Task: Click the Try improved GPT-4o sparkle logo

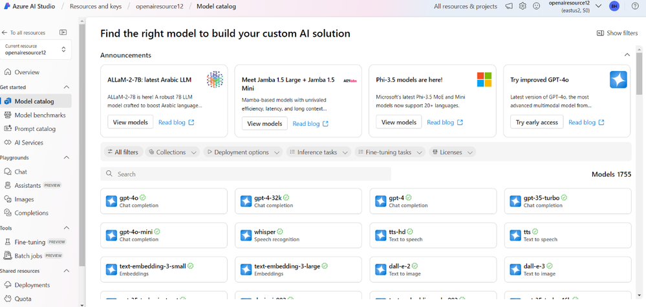Action: (618, 79)
